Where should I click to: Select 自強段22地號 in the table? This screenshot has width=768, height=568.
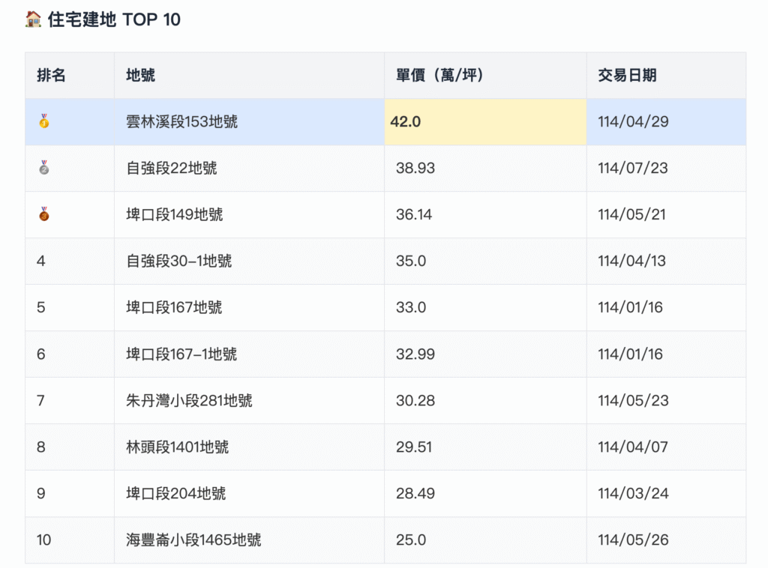pyautogui.click(x=172, y=168)
